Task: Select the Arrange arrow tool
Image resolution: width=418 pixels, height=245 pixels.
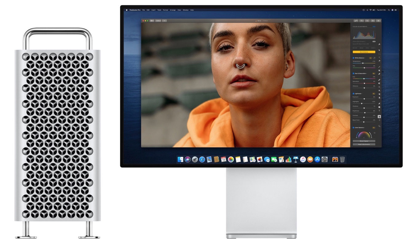Action: click(379, 50)
